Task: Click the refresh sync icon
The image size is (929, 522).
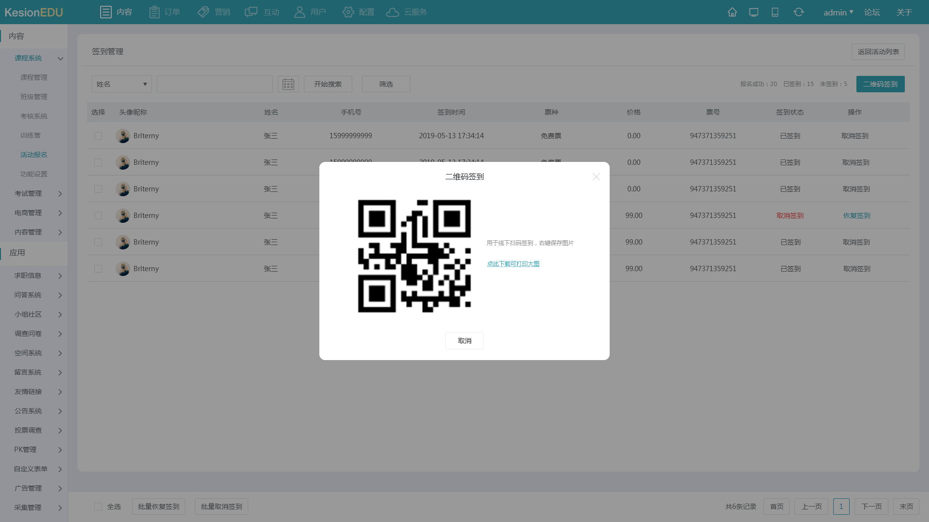Action: pyautogui.click(x=798, y=12)
